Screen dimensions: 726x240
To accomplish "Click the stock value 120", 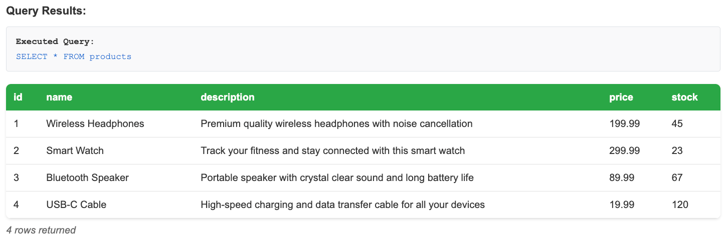I will [x=680, y=204].
